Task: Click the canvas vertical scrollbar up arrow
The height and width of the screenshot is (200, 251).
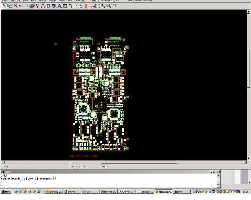Action: [249, 12]
